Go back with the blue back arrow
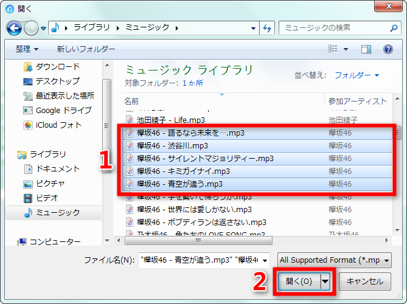The image size is (407, 304). [14, 28]
